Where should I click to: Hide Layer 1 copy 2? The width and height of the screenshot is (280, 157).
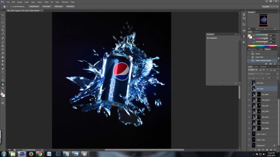coord(249,134)
